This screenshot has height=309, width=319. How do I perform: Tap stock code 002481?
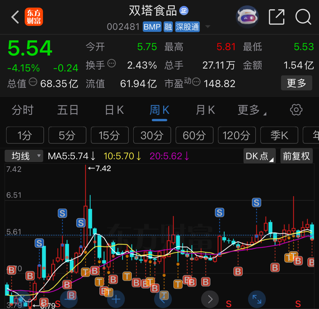pos(123,27)
